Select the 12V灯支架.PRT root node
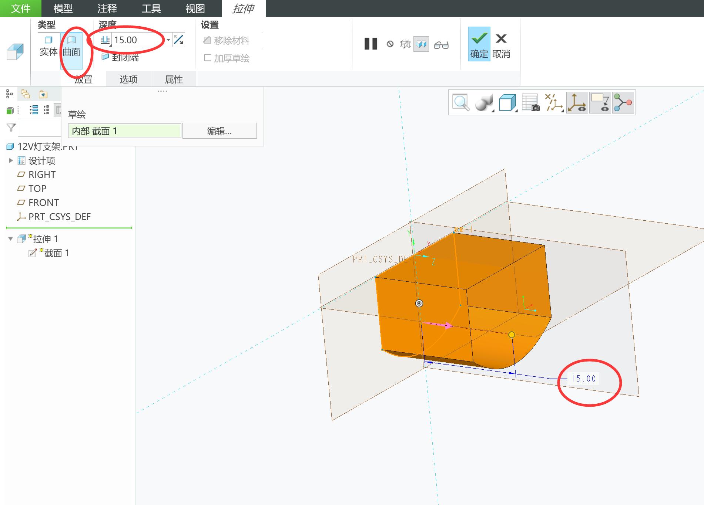This screenshot has height=505, width=704. (x=43, y=146)
